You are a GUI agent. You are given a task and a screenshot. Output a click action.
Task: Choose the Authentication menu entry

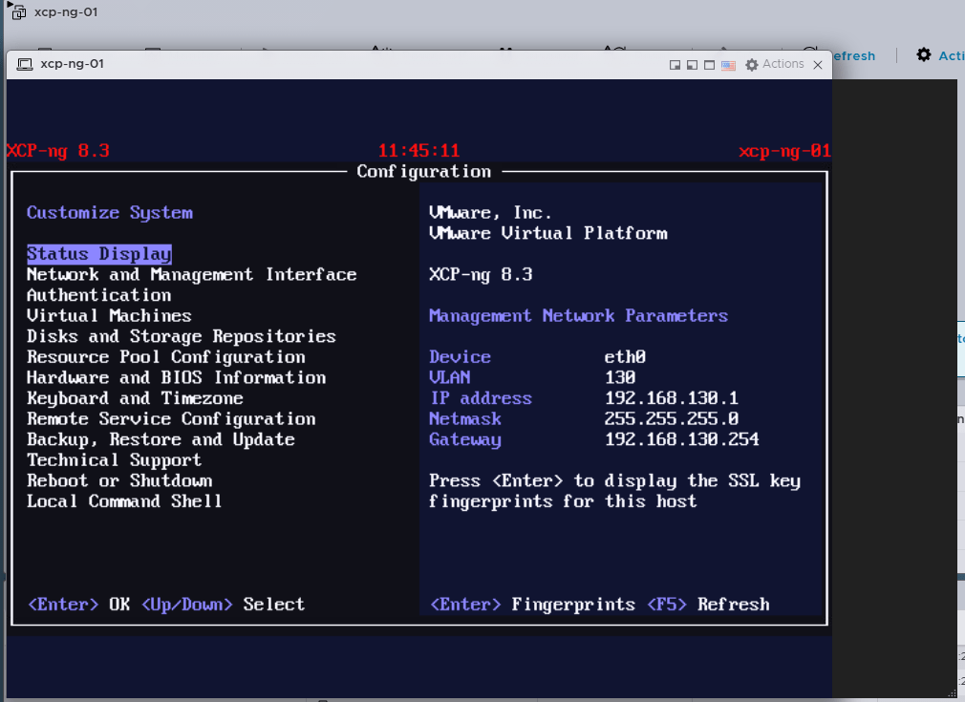coord(98,295)
